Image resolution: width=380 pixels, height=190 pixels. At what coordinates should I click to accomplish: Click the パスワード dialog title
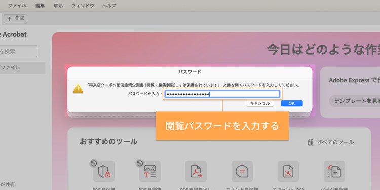click(190, 72)
